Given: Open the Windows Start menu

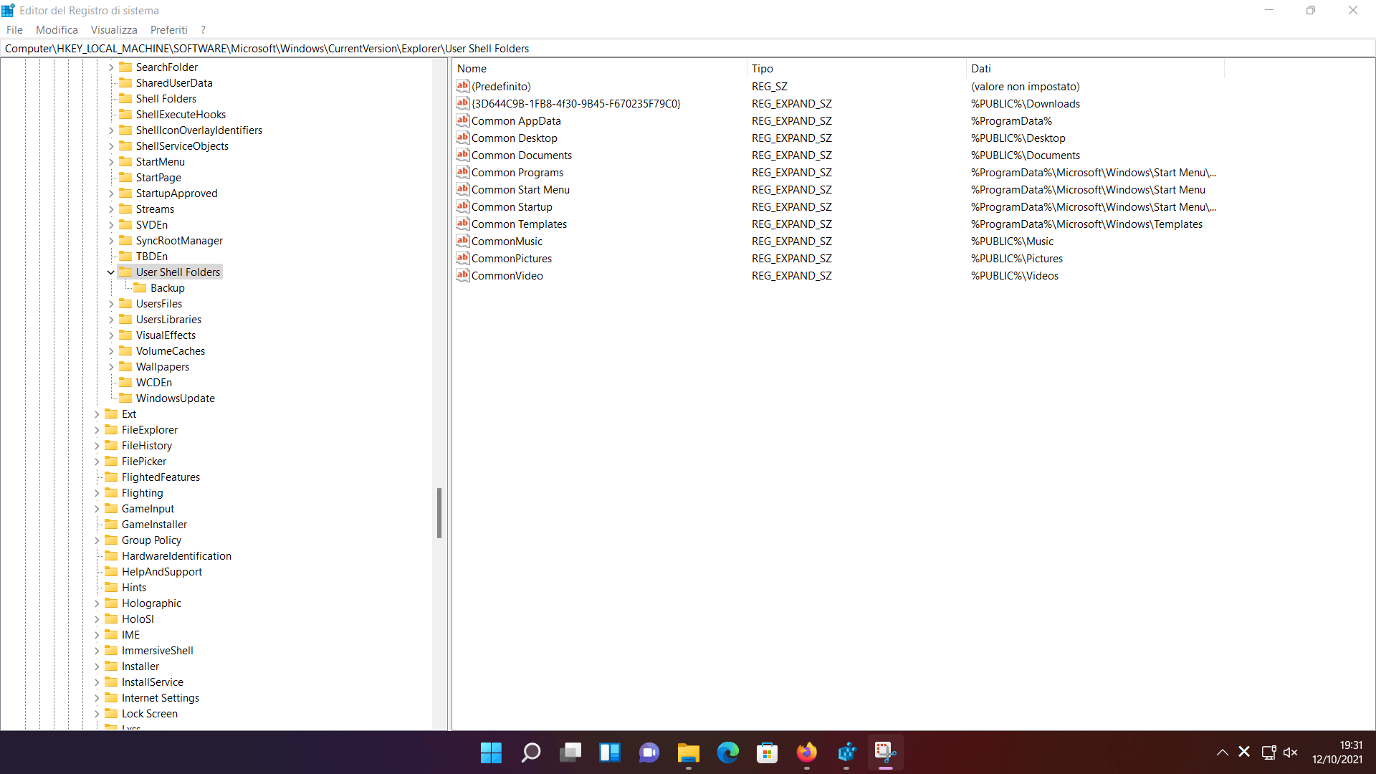Looking at the screenshot, I should coord(491,752).
